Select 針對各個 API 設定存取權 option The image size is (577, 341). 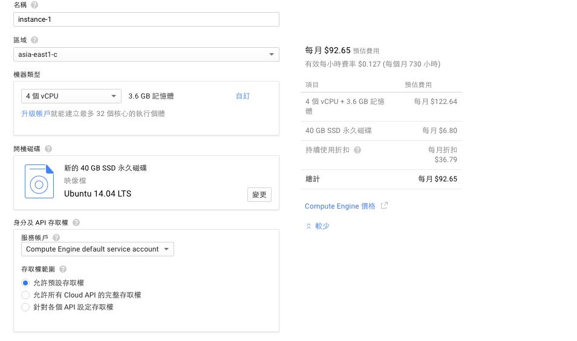[25, 307]
